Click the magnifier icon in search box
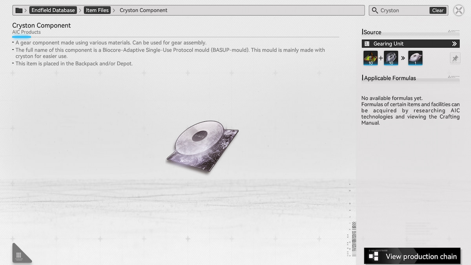471x265 pixels. [x=375, y=11]
